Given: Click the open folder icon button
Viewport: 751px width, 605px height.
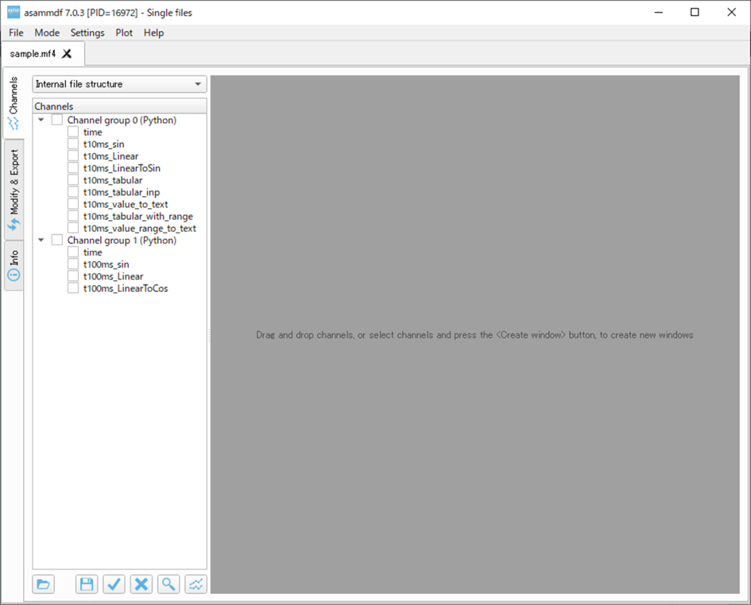Looking at the screenshot, I should point(43,584).
